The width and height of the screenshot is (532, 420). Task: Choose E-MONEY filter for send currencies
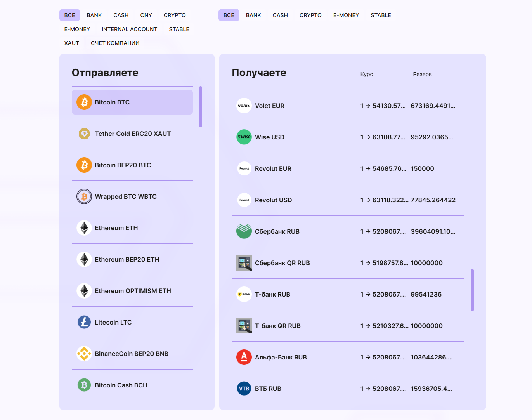(77, 29)
